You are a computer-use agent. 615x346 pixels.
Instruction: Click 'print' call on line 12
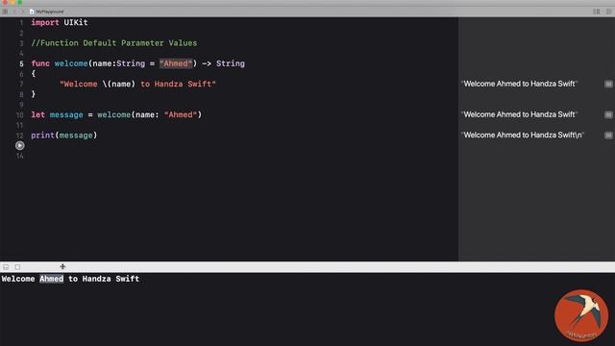click(42, 136)
